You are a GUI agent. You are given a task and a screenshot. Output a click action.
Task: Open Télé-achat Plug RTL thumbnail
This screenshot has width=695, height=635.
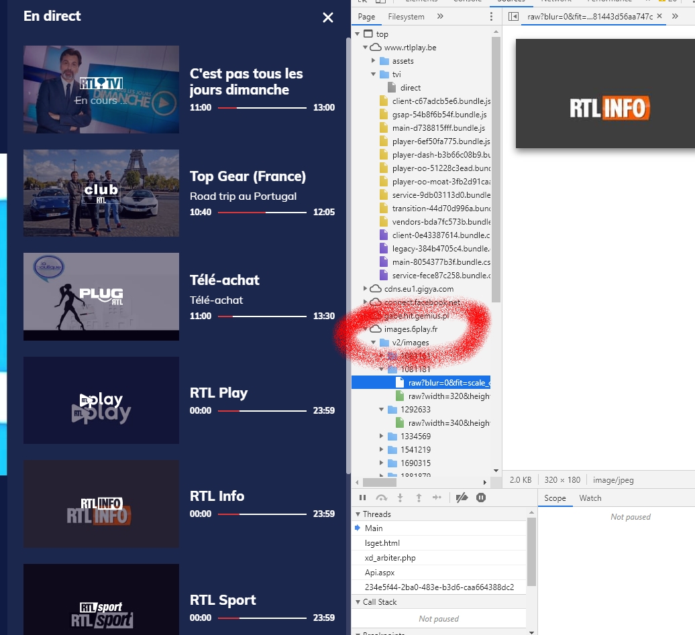pyautogui.click(x=101, y=296)
